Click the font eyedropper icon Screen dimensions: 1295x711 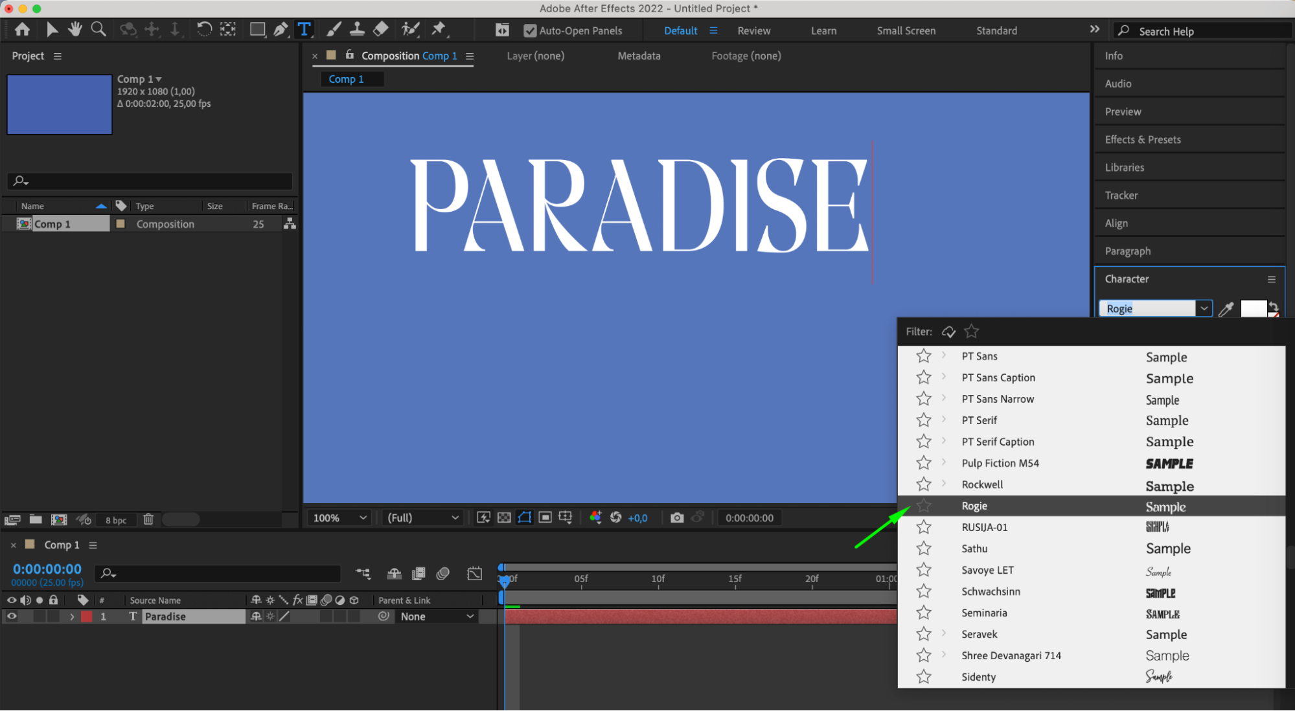[1226, 309]
